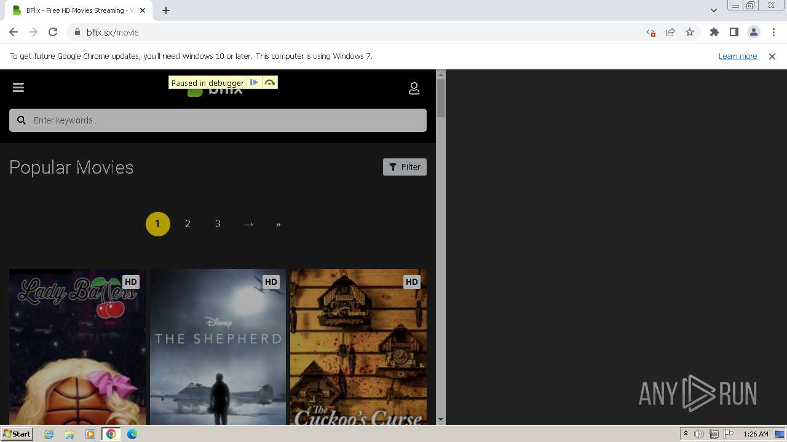Launch Microsoft Edge from taskbar
Viewport: 787px width, 442px height.
pos(132,434)
